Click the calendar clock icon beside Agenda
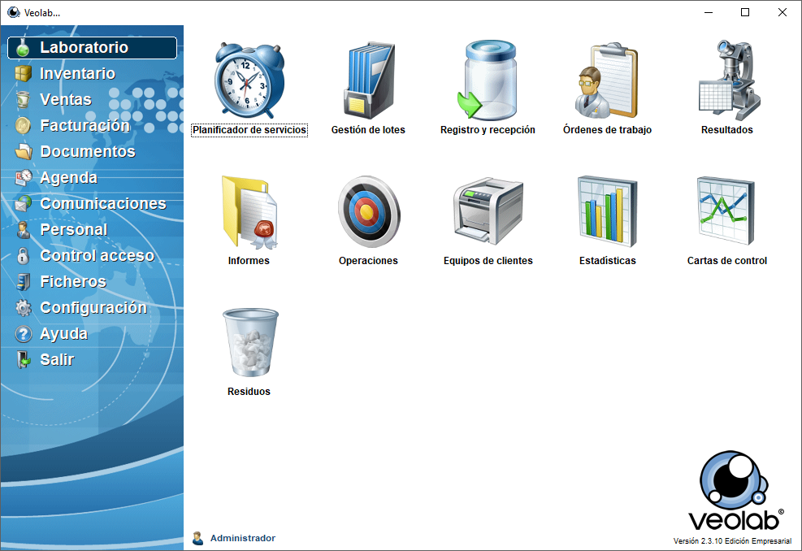Viewport: 802px width, 551px height. point(24,177)
